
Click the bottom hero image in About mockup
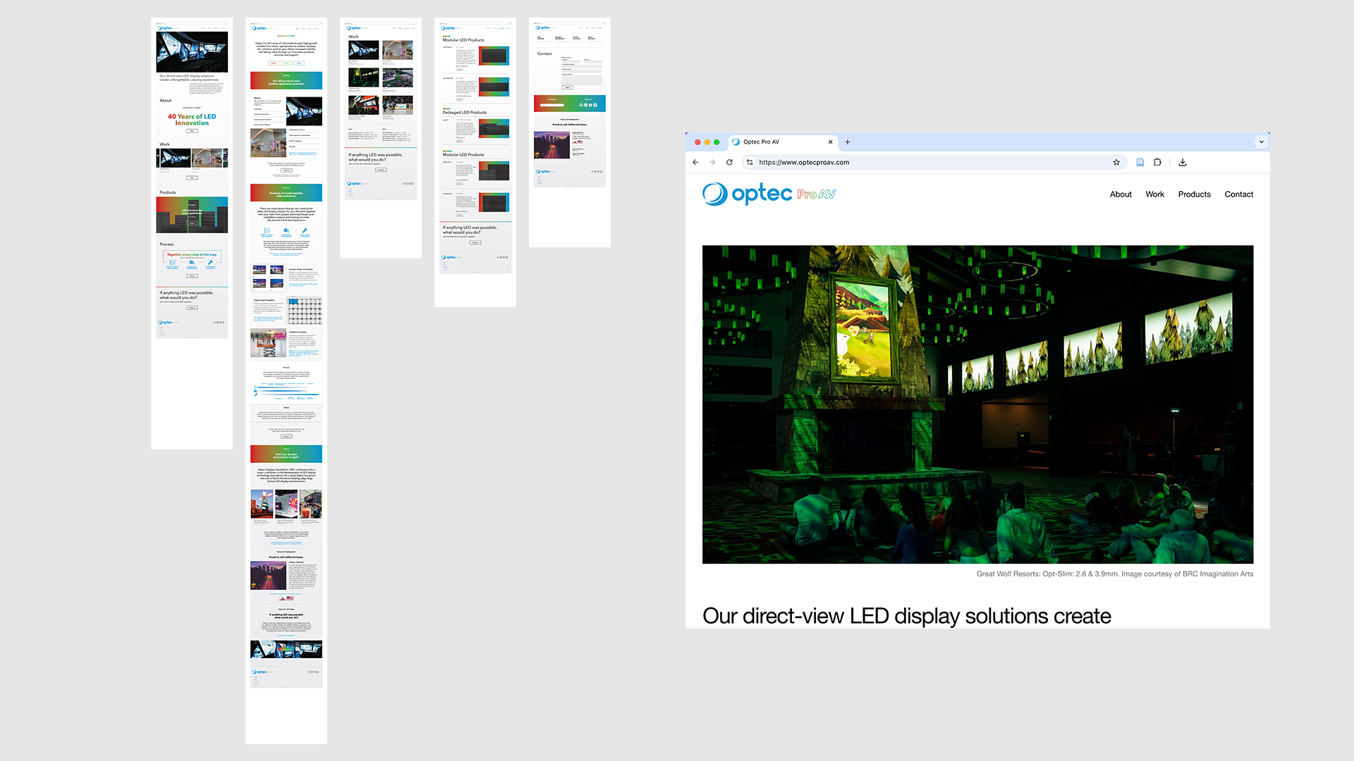coord(286,649)
